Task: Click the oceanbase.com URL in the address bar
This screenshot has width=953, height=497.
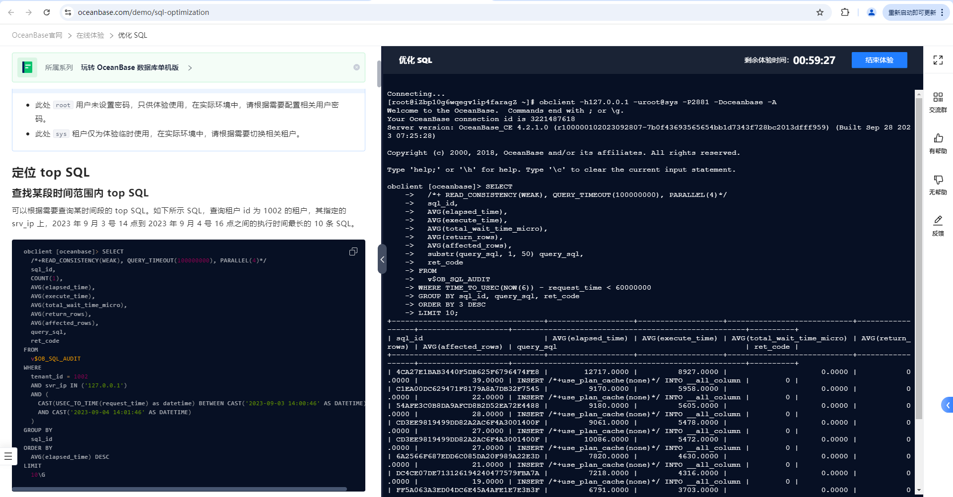Action: click(143, 12)
